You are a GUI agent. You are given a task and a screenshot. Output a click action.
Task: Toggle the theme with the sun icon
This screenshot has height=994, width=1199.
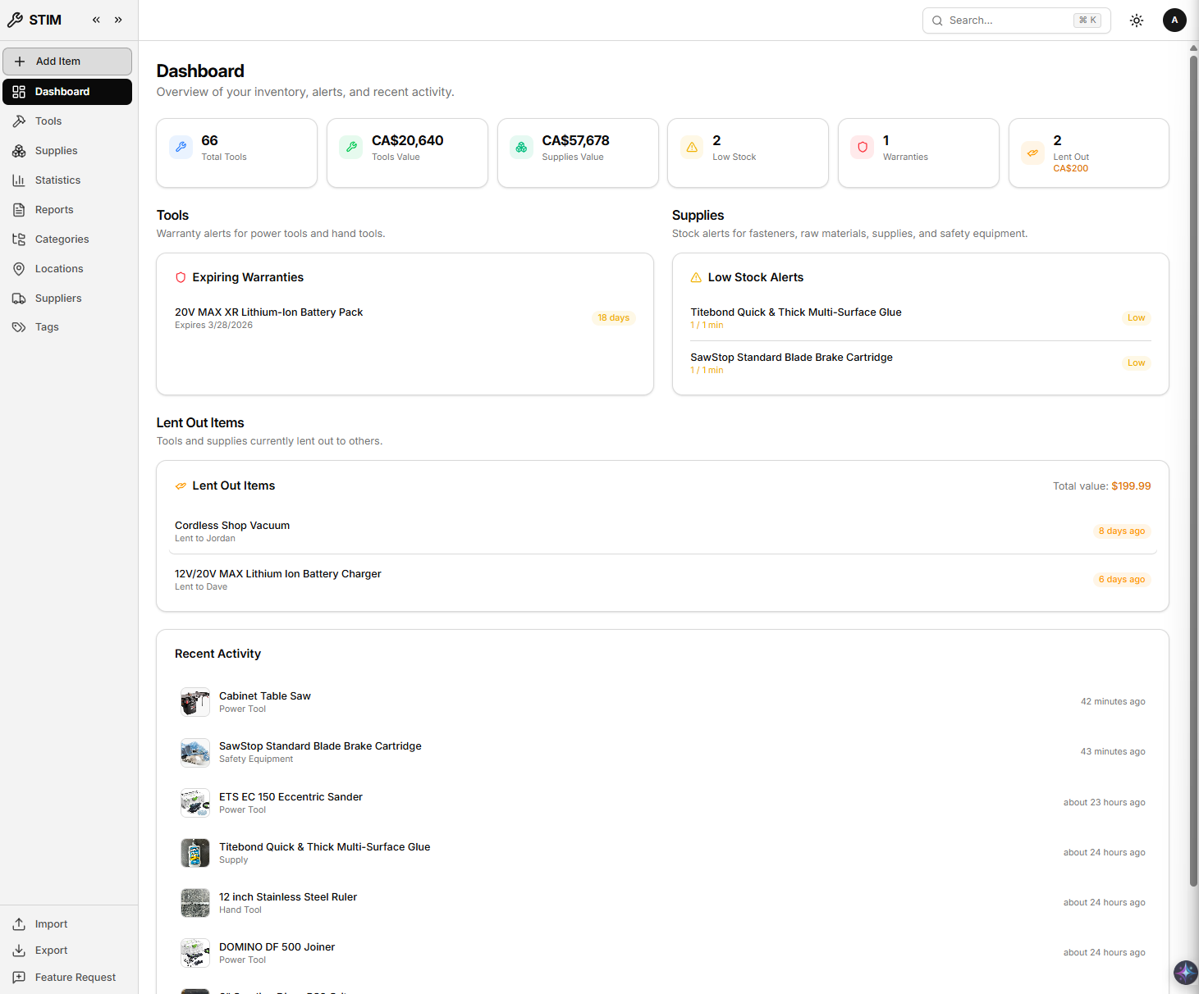(x=1137, y=20)
